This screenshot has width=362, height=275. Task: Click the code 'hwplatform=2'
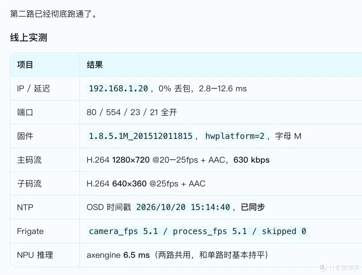click(x=235, y=136)
